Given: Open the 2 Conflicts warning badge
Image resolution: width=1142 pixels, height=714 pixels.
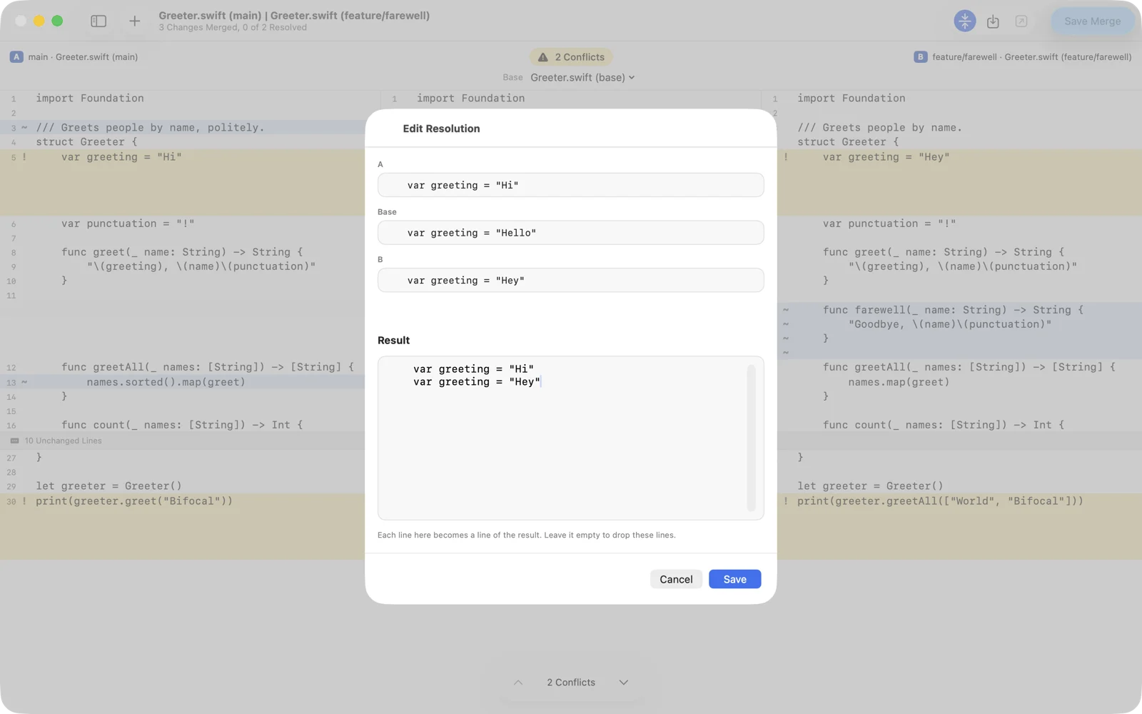Looking at the screenshot, I should (x=571, y=57).
